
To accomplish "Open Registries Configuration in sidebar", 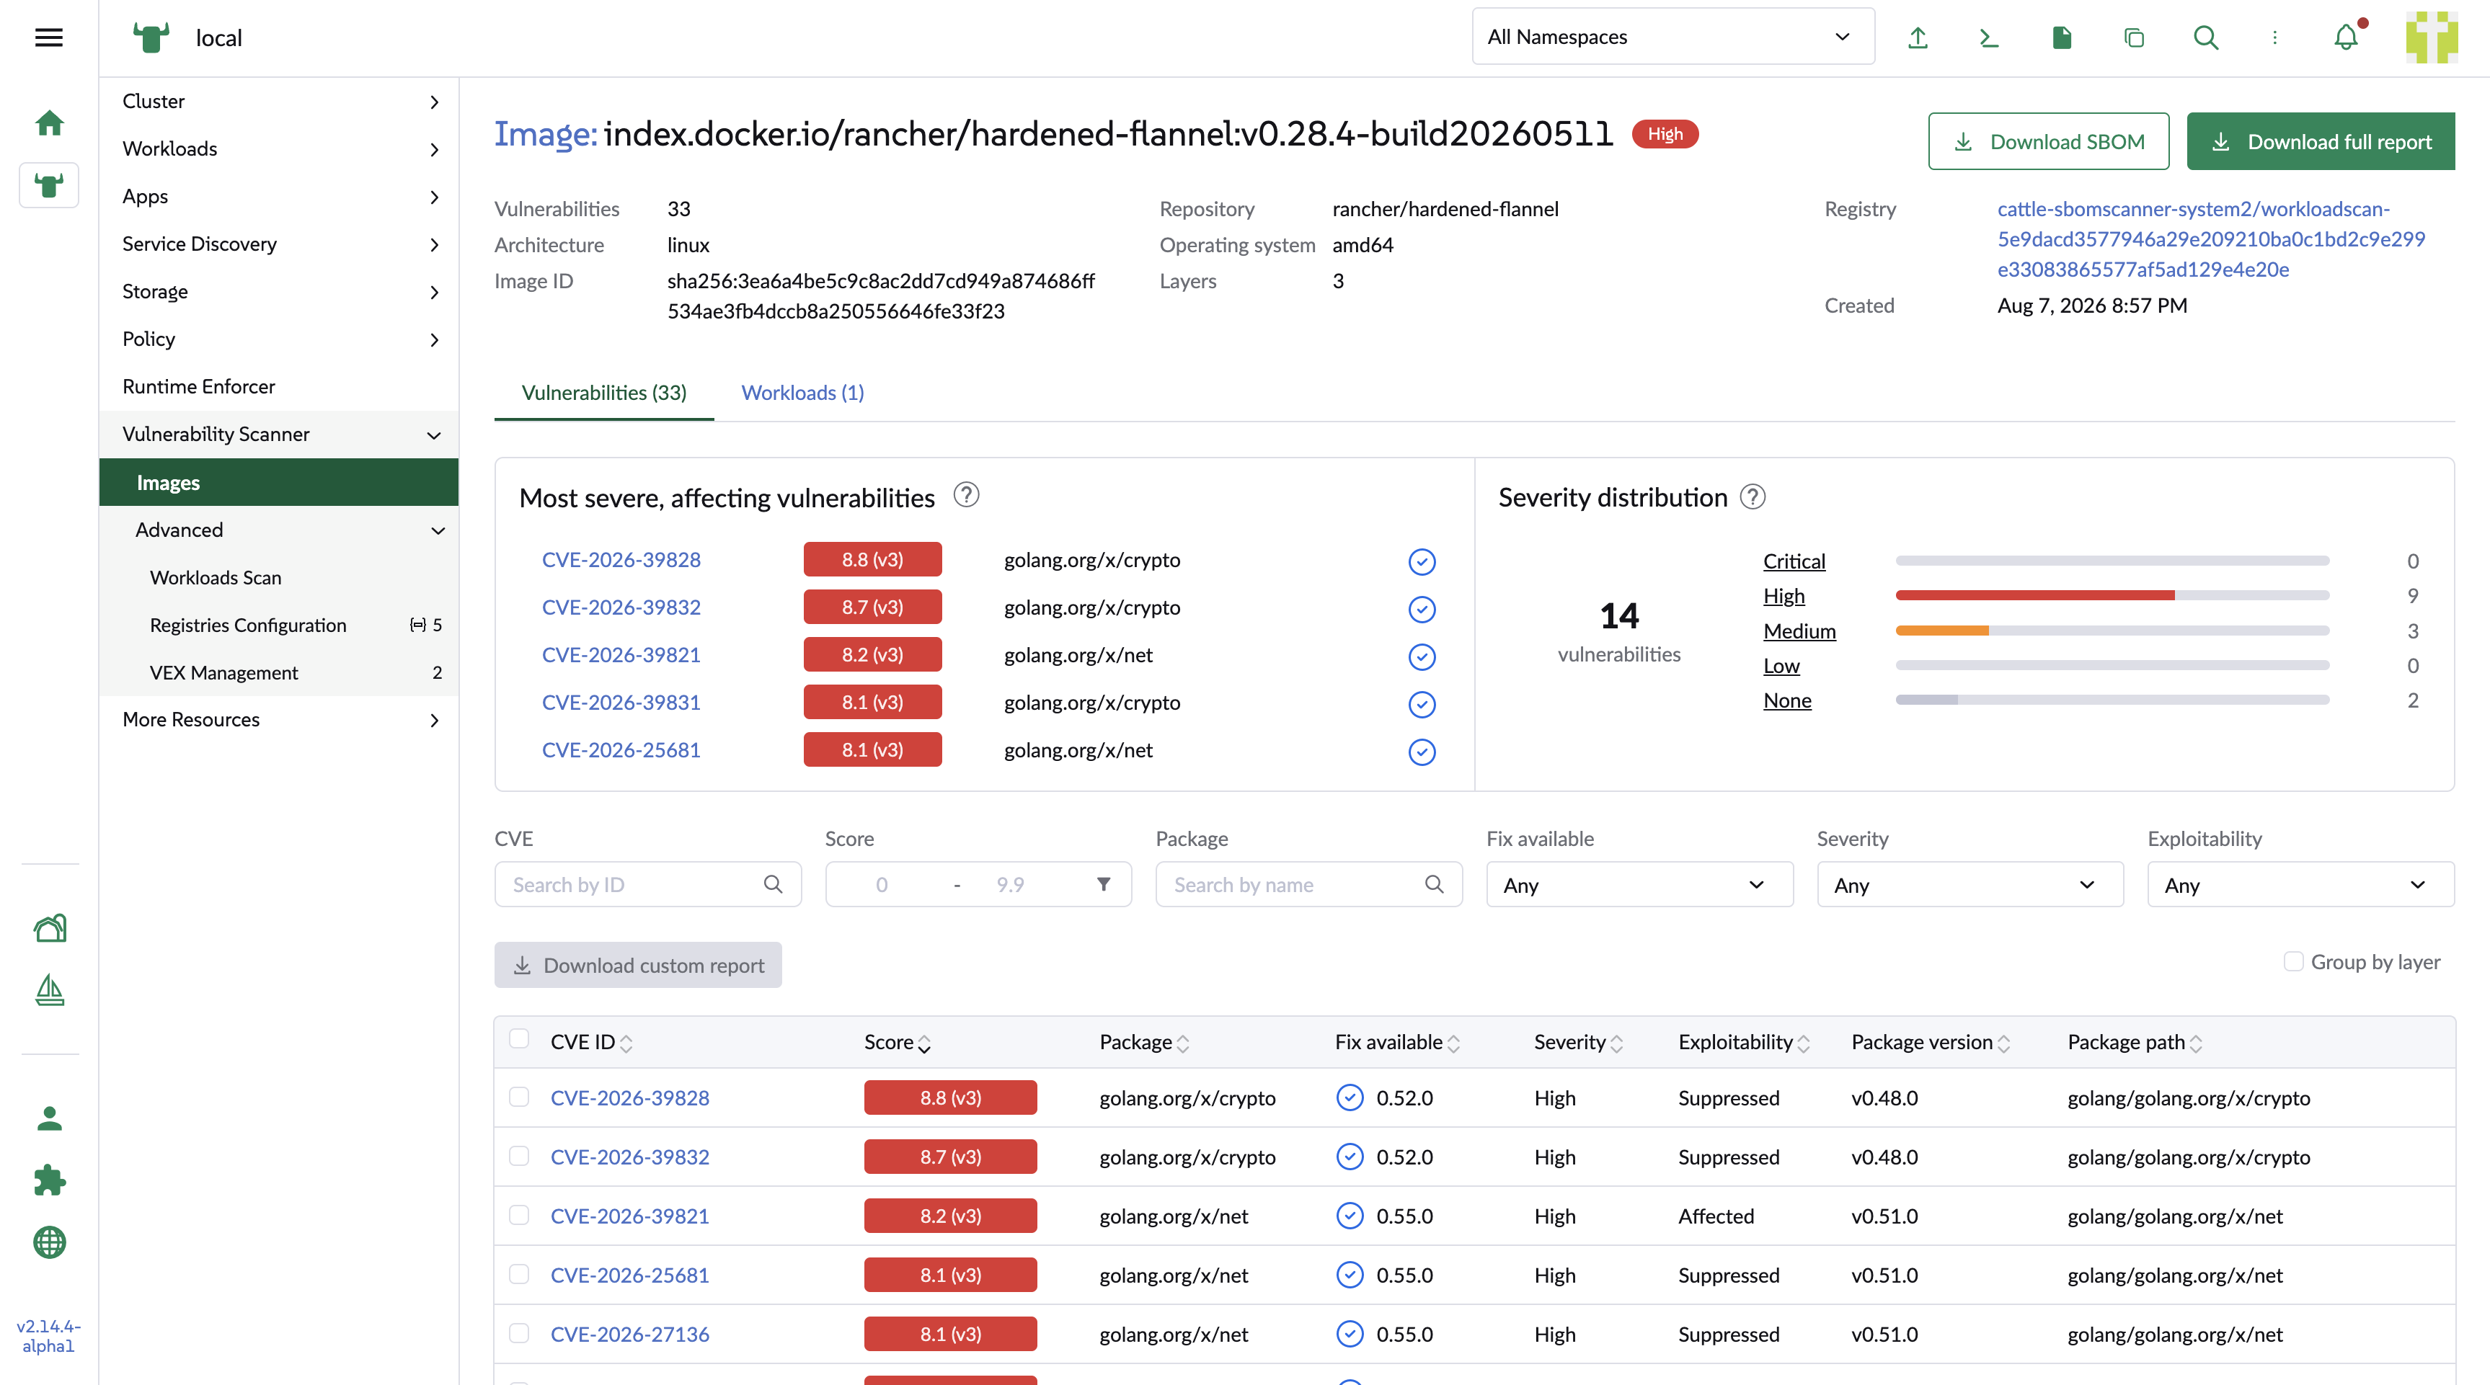I will pyautogui.click(x=280, y=624).
